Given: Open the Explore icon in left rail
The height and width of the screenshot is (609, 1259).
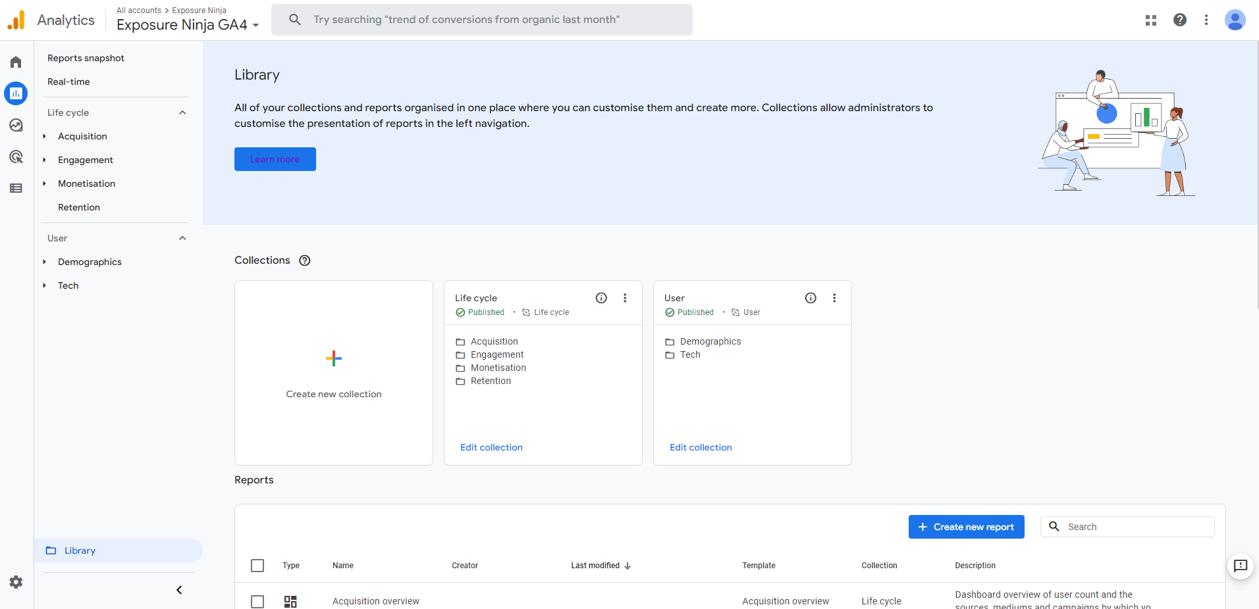Looking at the screenshot, I should [16, 125].
